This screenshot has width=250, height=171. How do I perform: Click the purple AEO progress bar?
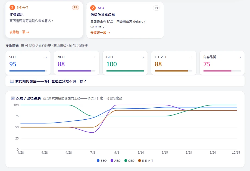pyautogui.click(x=77, y=71)
